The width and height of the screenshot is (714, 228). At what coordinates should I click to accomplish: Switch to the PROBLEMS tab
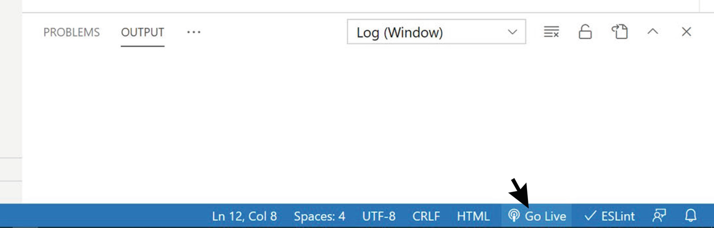click(71, 32)
